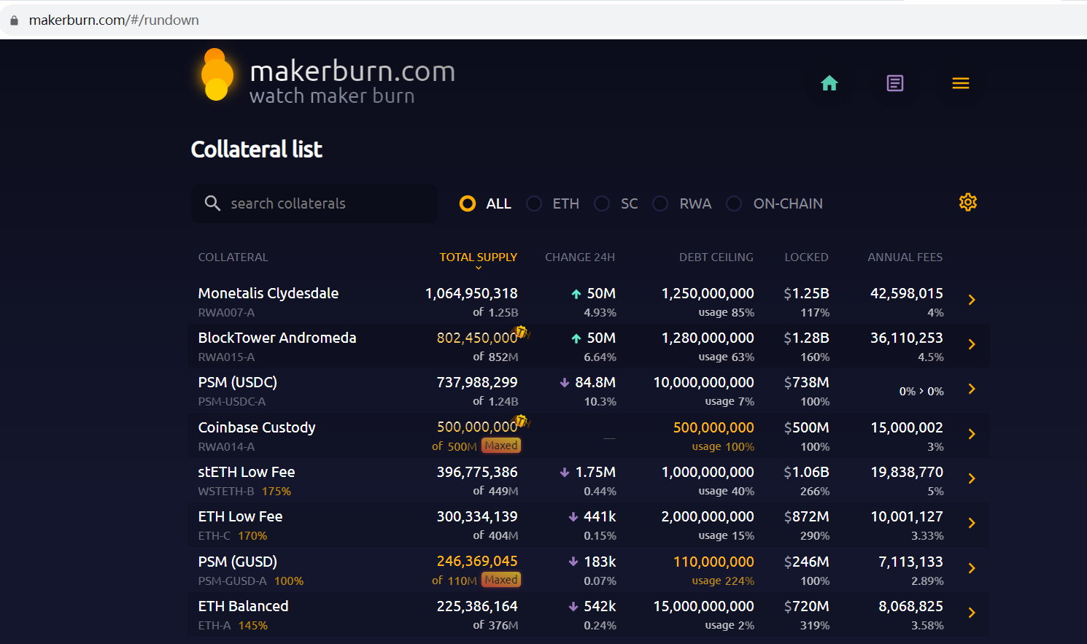The height and width of the screenshot is (644, 1087).
Task: Click the locked value $1.06B
Action: [806, 472]
